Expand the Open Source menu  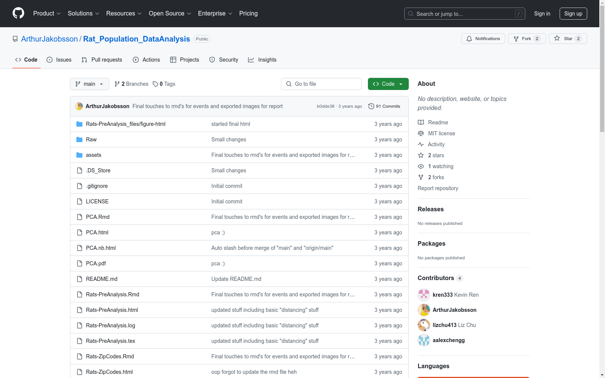click(170, 14)
